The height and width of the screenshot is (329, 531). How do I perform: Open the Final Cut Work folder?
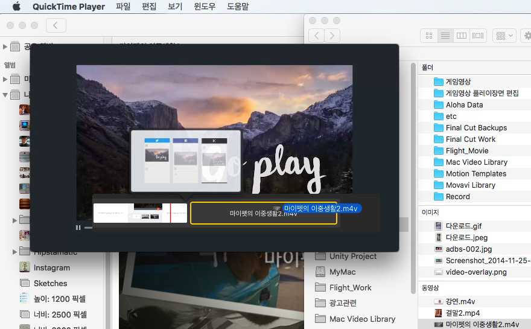pyautogui.click(x=471, y=139)
